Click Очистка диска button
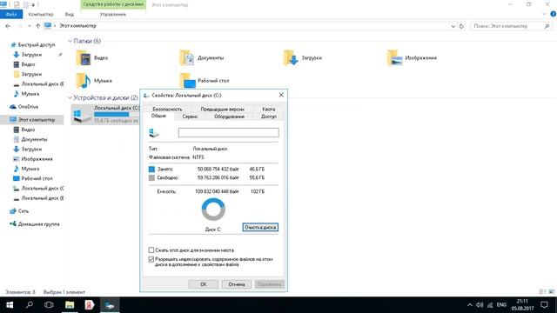The height and width of the screenshot is (313, 557). (x=260, y=227)
